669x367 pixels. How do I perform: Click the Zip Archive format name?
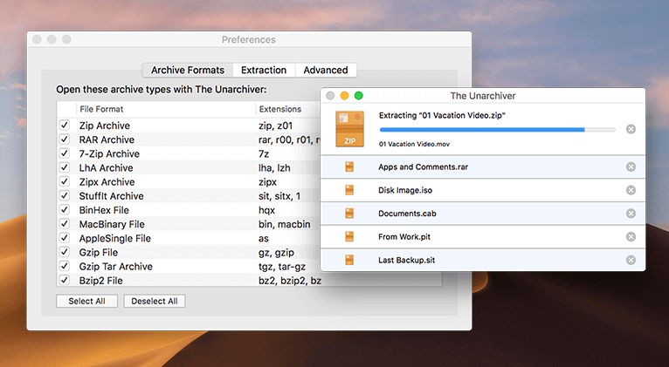point(105,126)
